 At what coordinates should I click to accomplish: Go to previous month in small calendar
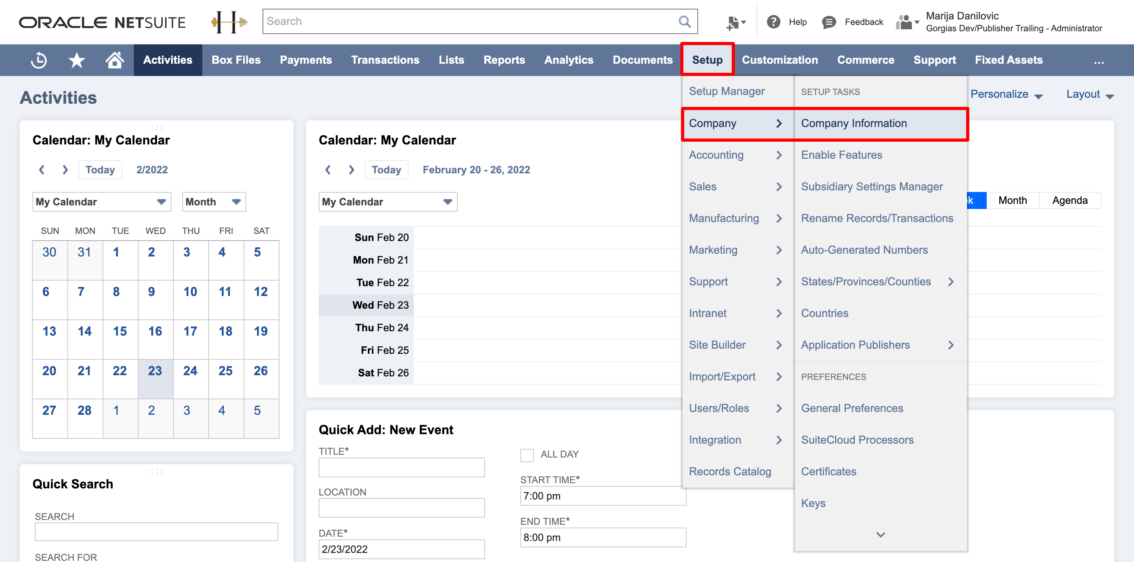[42, 170]
